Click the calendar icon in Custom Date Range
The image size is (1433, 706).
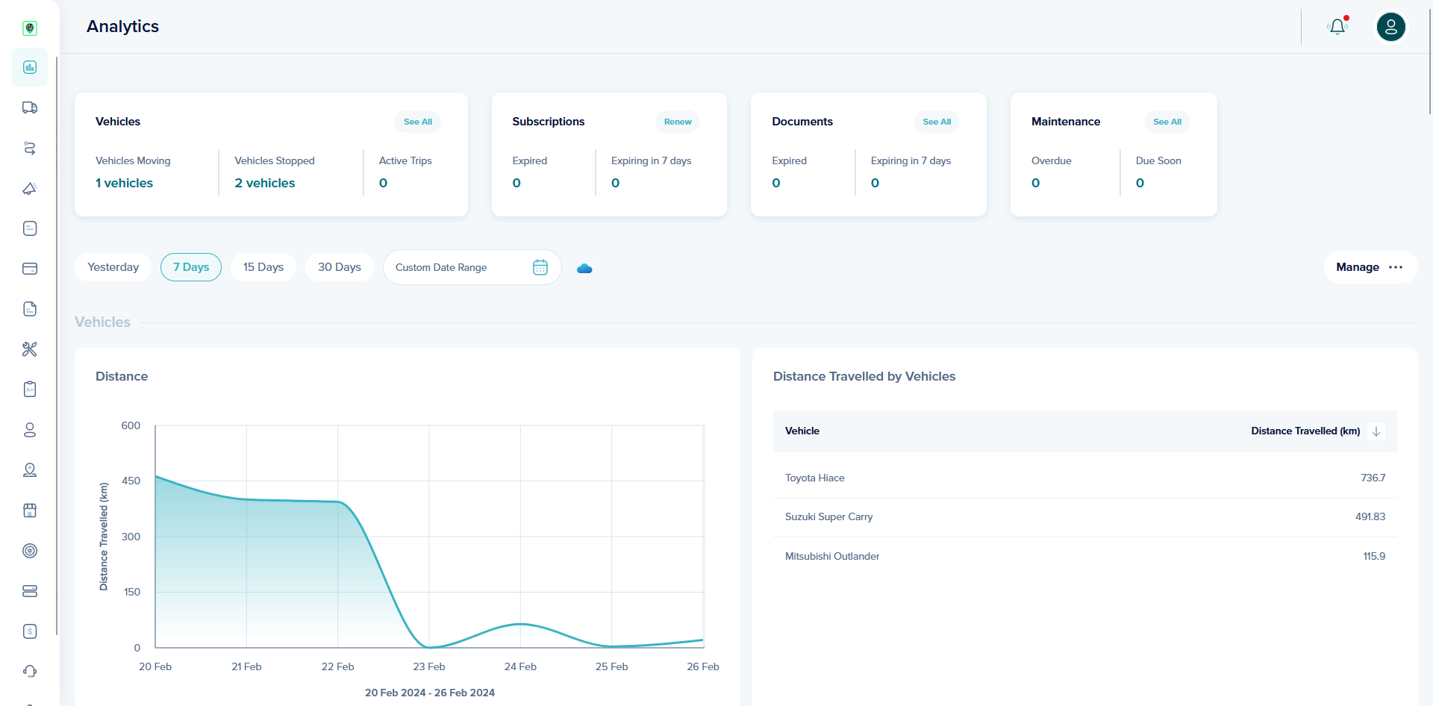tap(540, 267)
